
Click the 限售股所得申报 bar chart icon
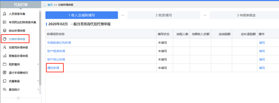[x=5, y=56]
